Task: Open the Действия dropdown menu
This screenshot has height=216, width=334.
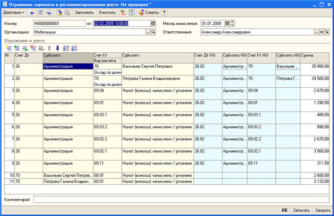Action: click(13, 12)
